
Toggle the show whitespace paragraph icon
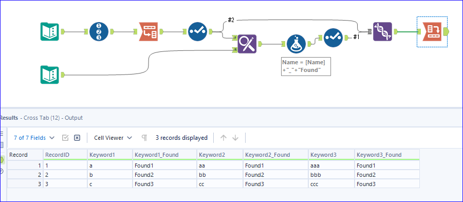[x=144, y=138]
